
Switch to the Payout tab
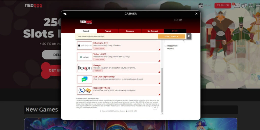click(108, 31)
